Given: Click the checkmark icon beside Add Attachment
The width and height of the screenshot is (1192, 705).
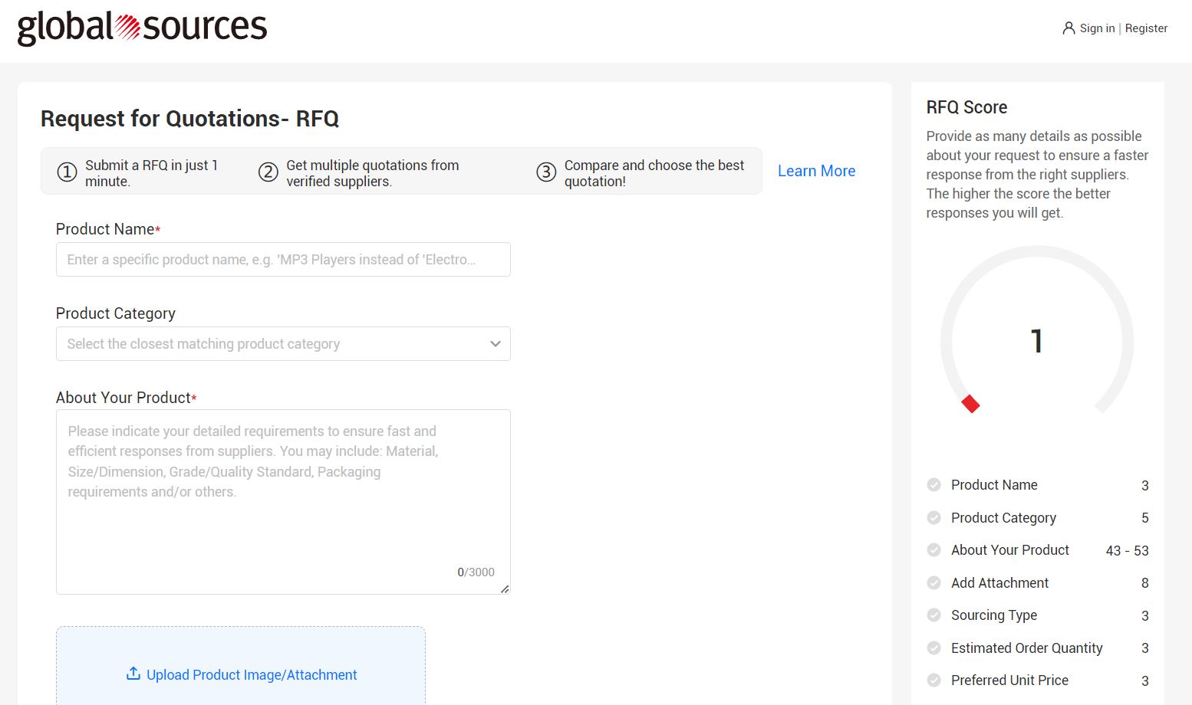Looking at the screenshot, I should pyautogui.click(x=934, y=582).
